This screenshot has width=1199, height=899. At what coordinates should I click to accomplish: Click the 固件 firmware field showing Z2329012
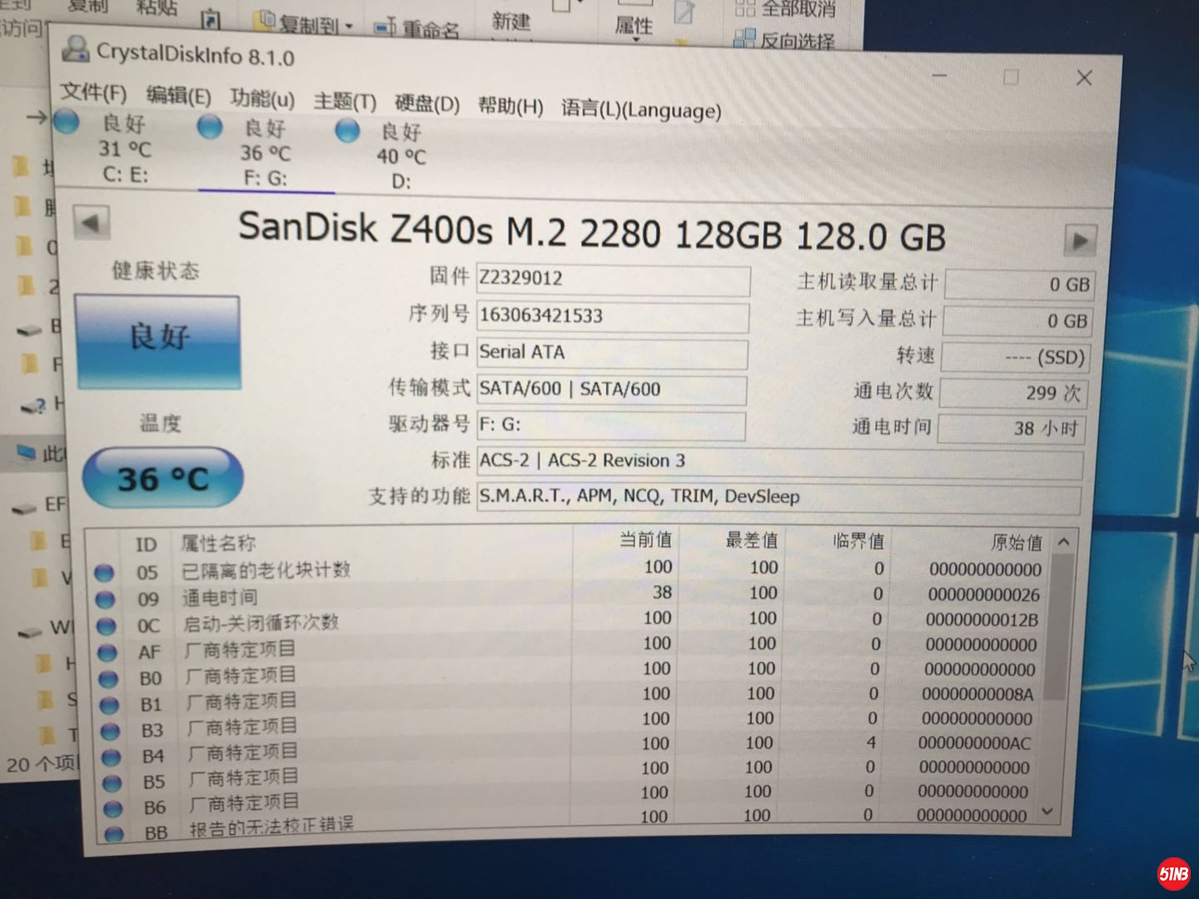tap(614, 280)
